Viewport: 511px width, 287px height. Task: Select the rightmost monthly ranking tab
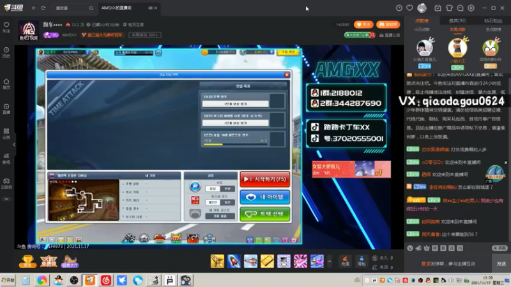coord(493,29)
